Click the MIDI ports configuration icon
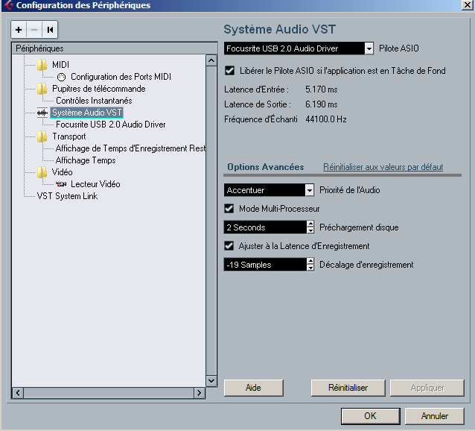The image size is (475, 431). pyautogui.click(x=61, y=77)
